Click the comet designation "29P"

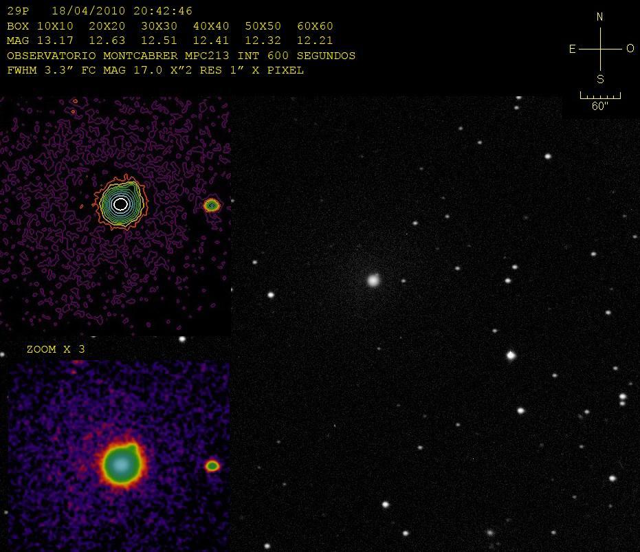point(18,11)
